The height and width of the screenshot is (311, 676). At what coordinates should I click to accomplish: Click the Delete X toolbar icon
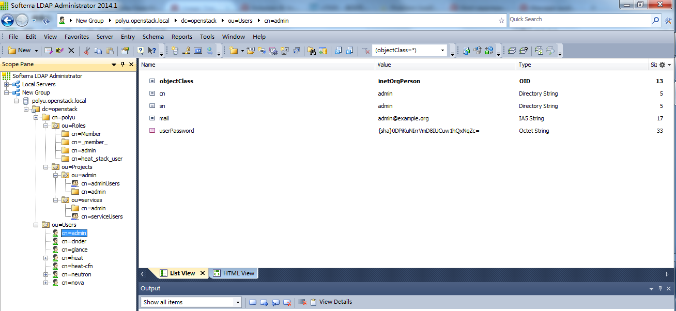71,51
